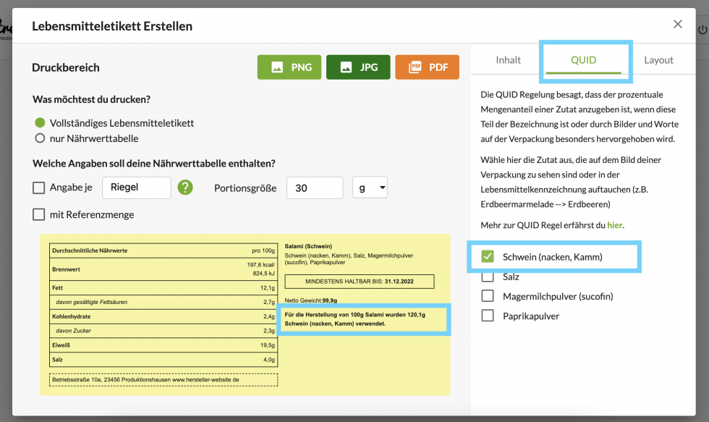Click the power icon behind the dialog
The image size is (709, 422).
coord(702,30)
